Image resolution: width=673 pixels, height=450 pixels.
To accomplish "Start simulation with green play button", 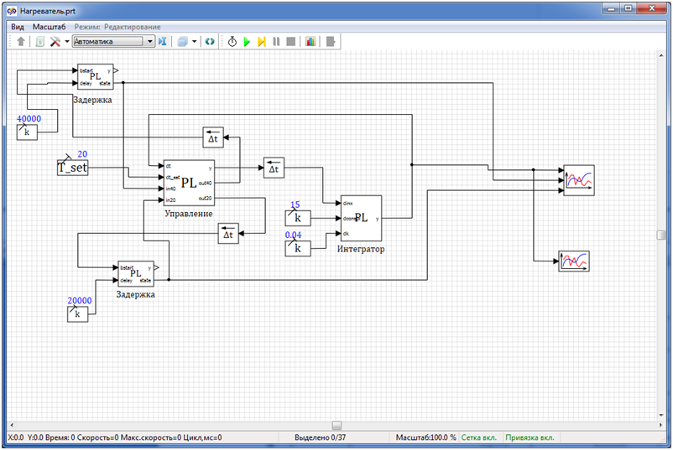I will (x=247, y=42).
